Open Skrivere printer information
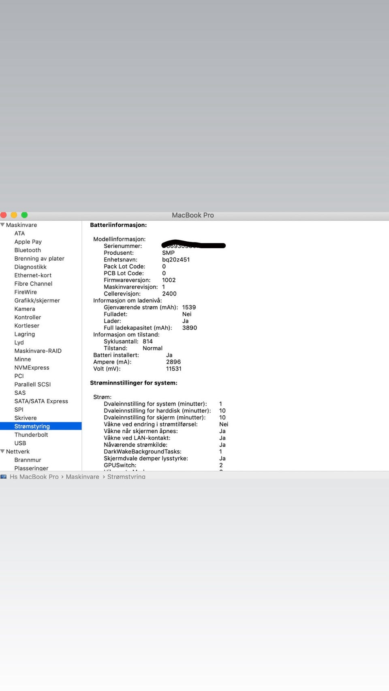The image size is (389, 691). pyautogui.click(x=26, y=418)
